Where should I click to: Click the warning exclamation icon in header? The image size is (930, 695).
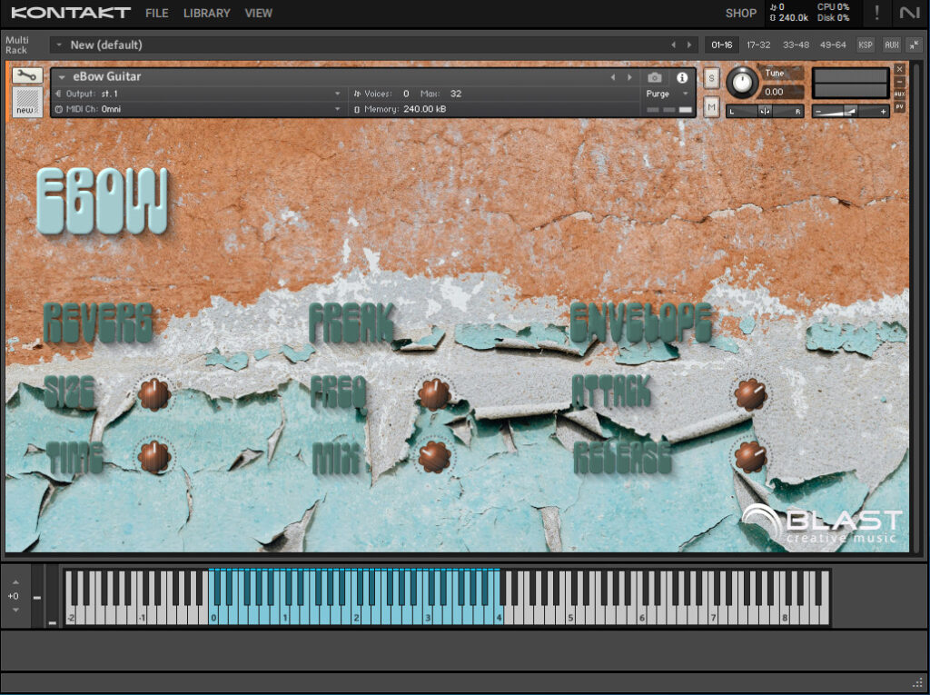pyautogui.click(x=876, y=13)
